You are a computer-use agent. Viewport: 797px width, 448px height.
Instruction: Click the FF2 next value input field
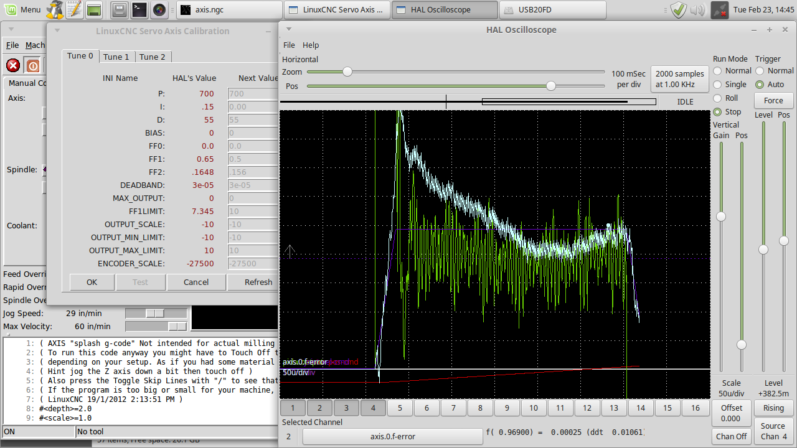pyautogui.click(x=253, y=172)
